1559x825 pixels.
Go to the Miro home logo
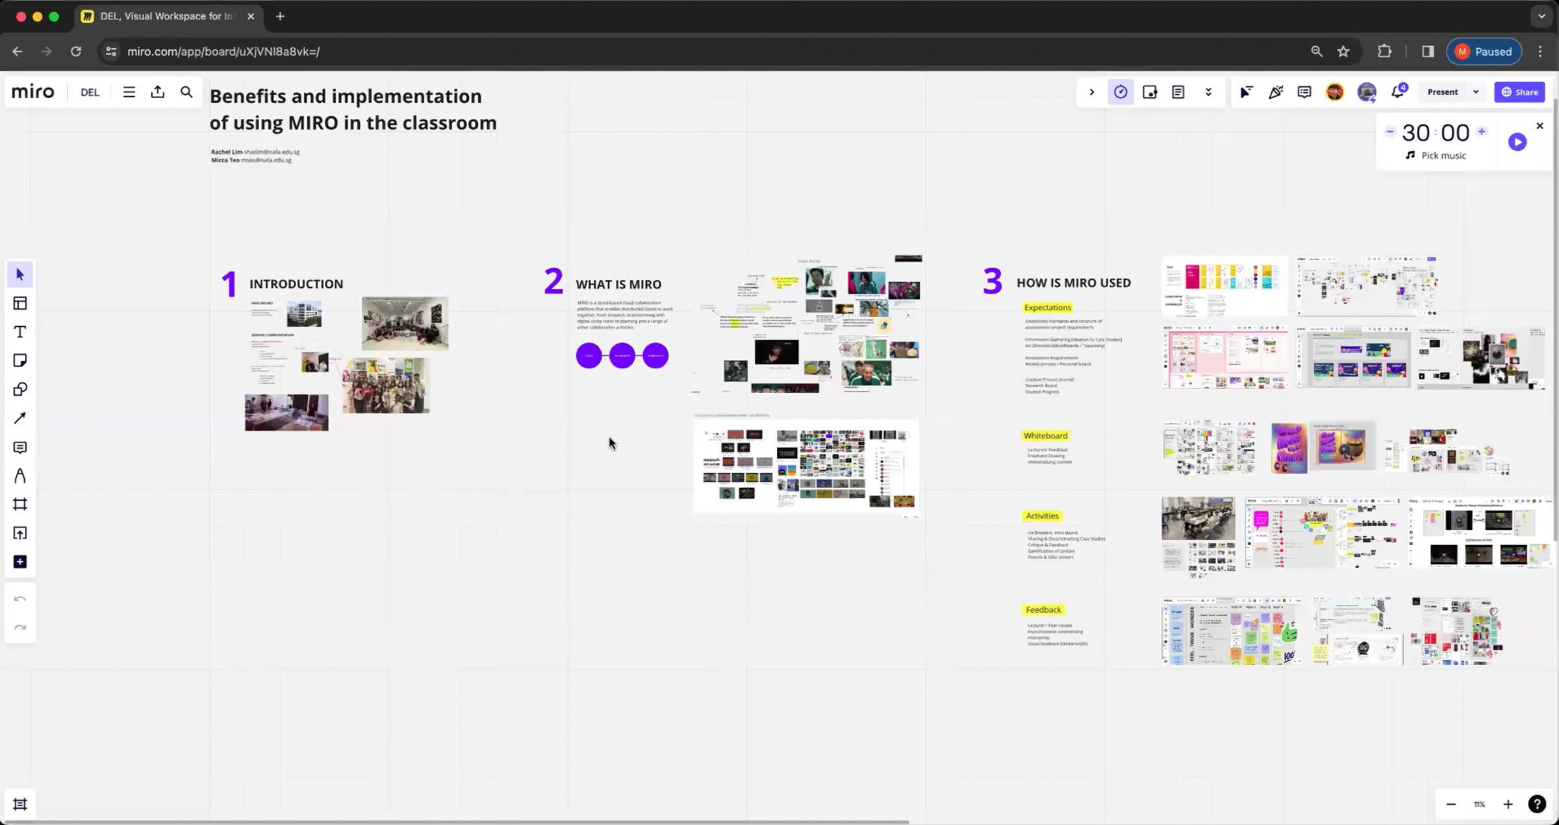[x=33, y=92]
